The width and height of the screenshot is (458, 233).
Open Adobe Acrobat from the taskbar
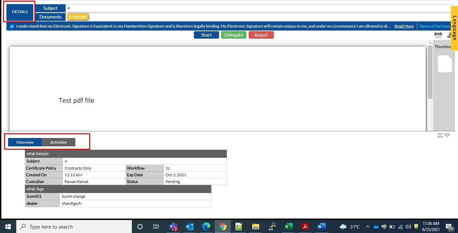pyautogui.click(x=305, y=227)
